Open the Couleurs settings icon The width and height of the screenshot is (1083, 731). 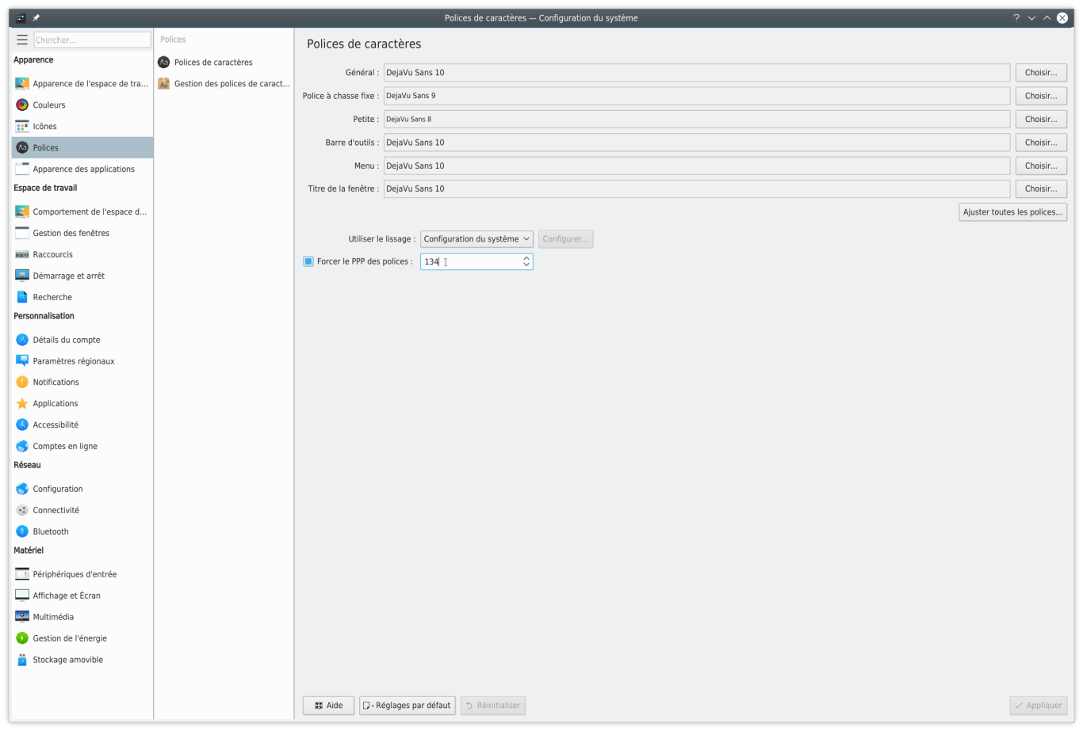(x=22, y=105)
